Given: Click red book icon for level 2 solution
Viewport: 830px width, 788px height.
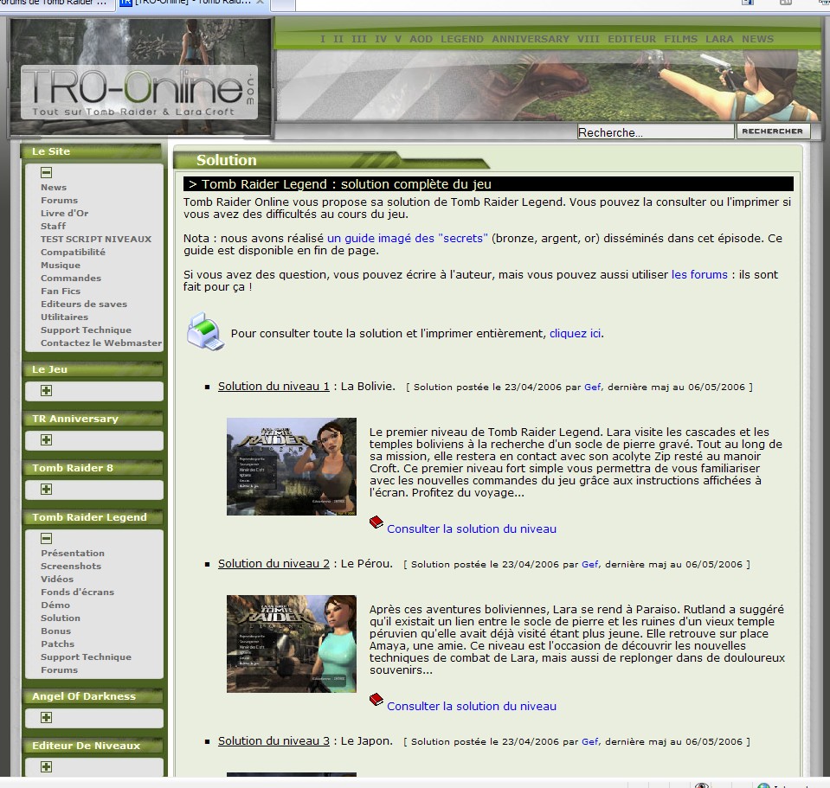Looking at the screenshot, I should pos(376,700).
